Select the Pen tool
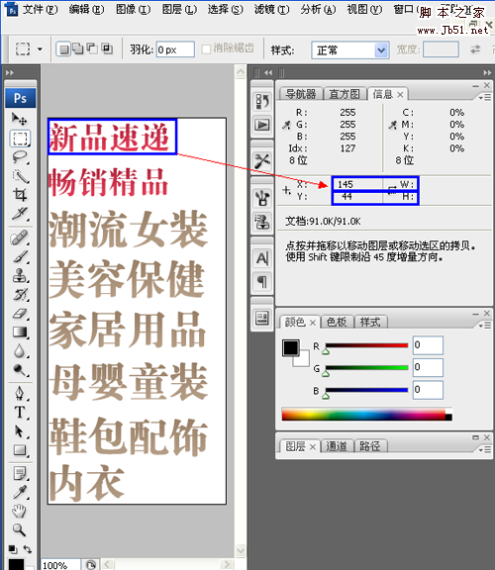495x570 pixels. 20,393
